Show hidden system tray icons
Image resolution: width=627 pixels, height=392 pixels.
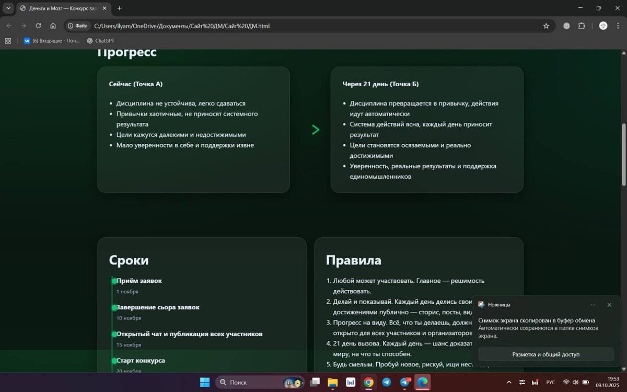509,382
